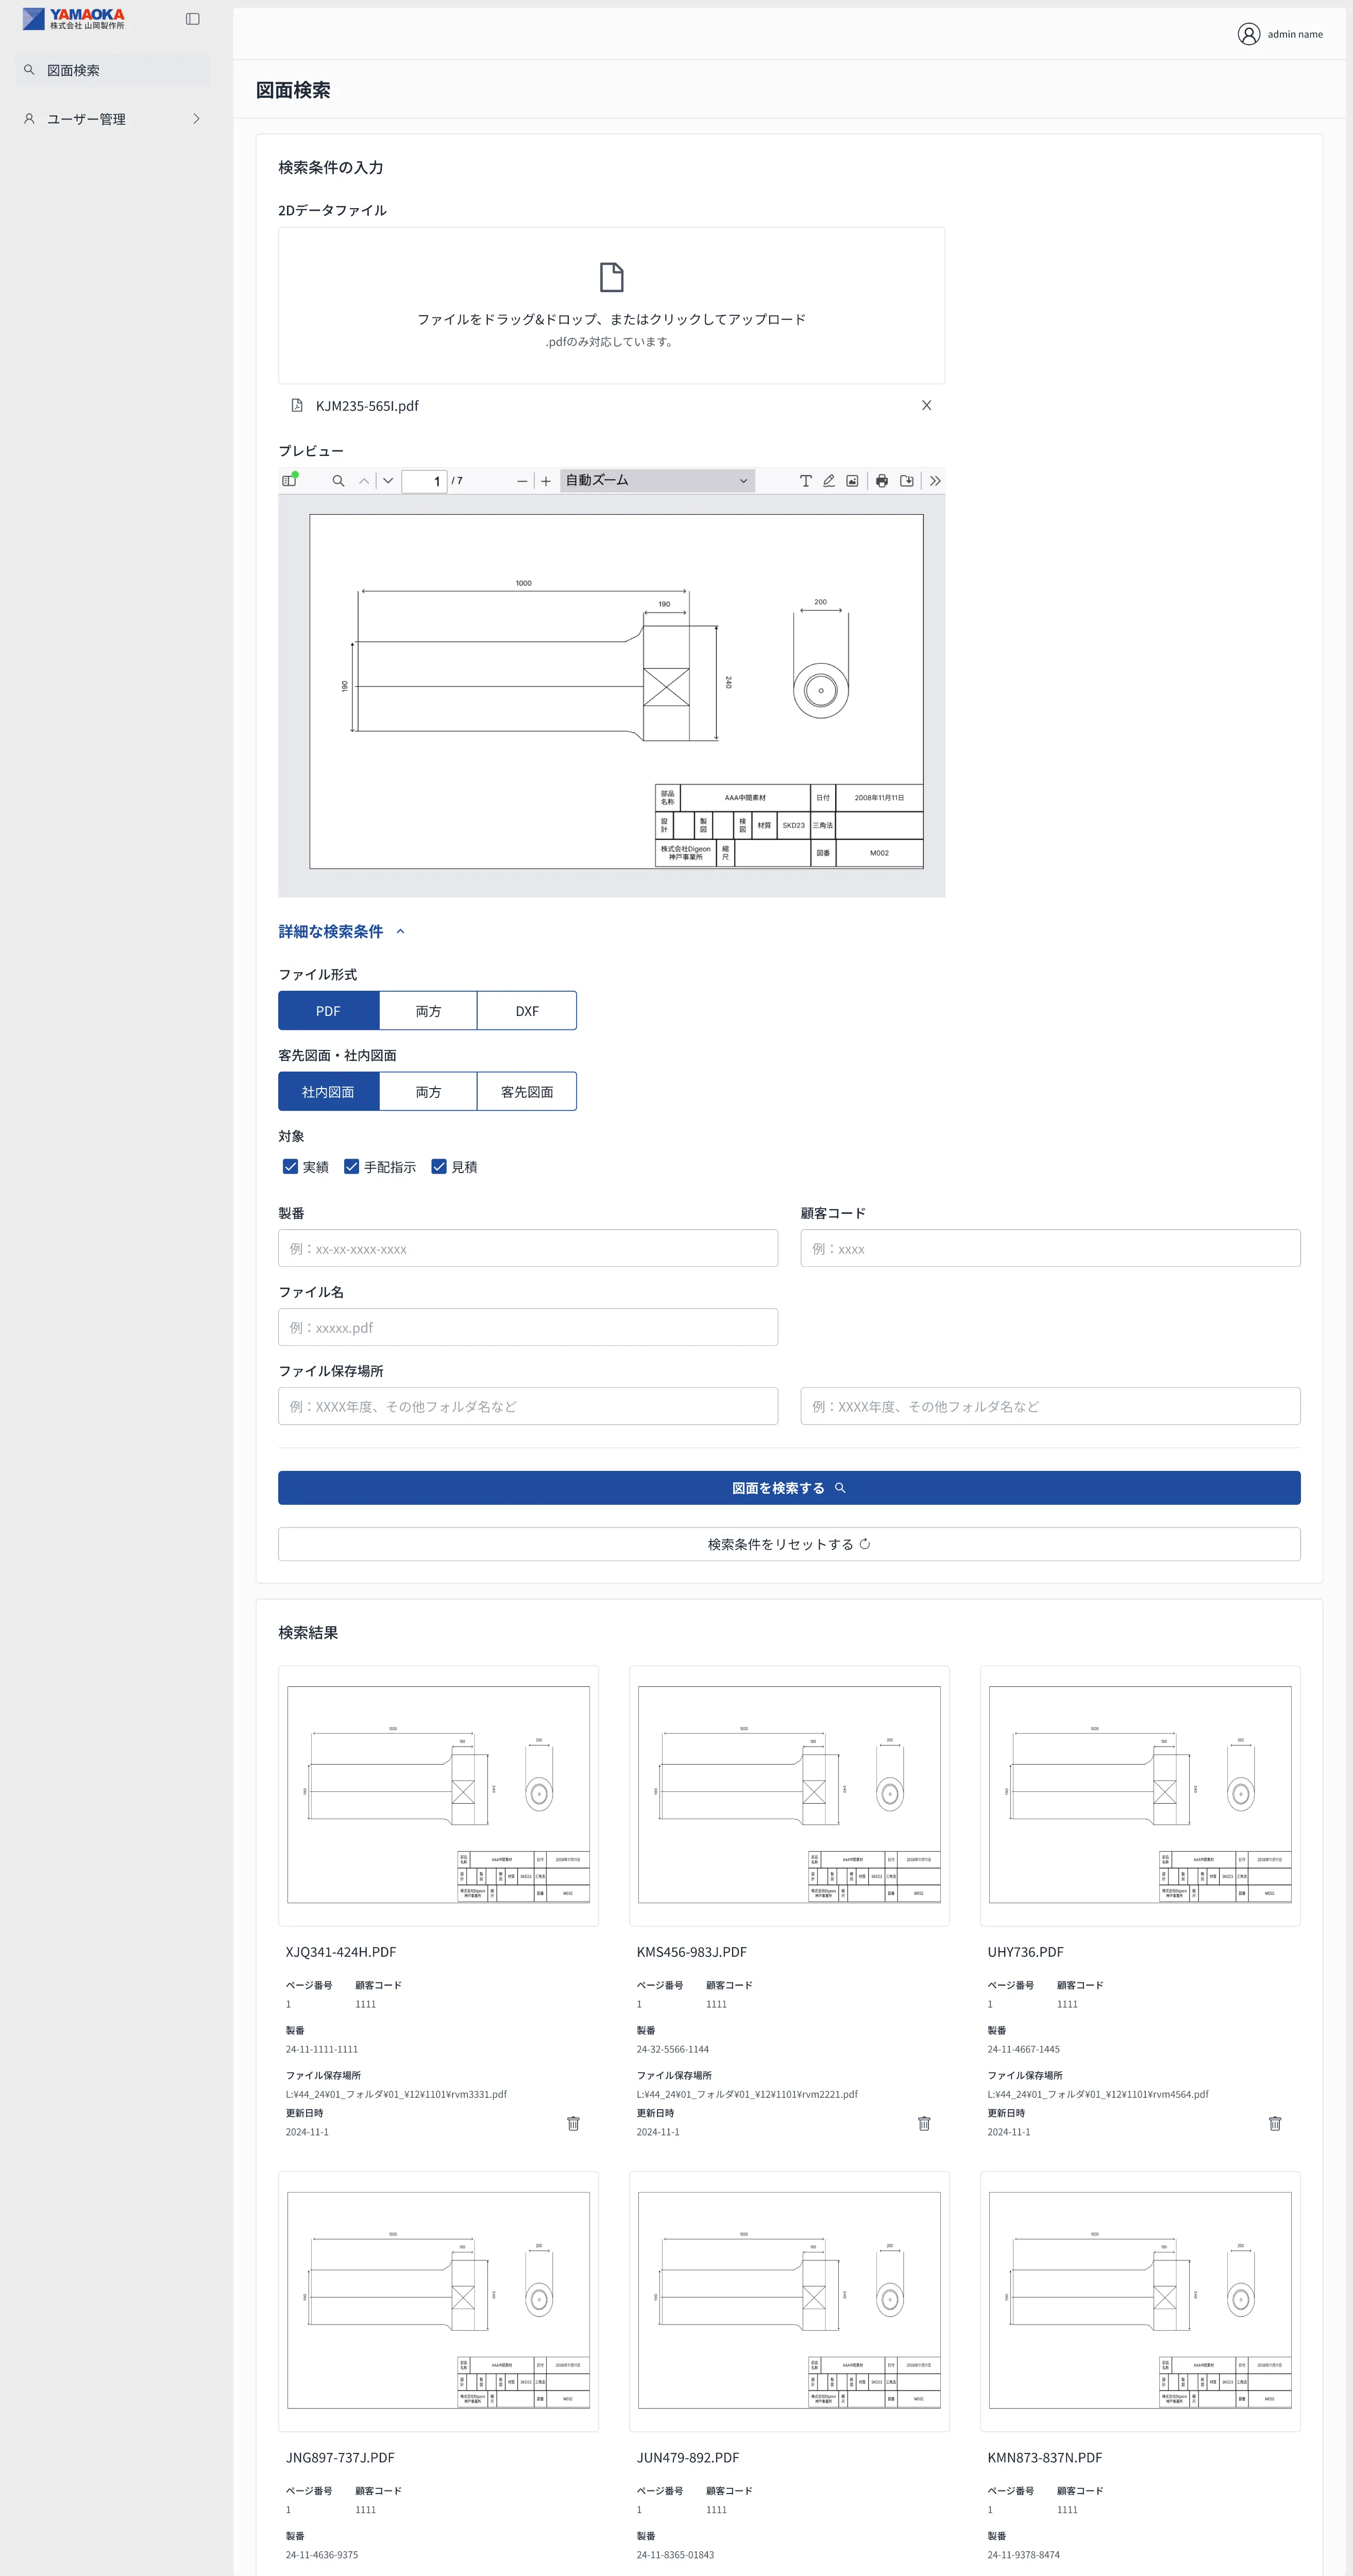The width and height of the screenshot is (1353, 2576).
Task: Toggle the PDF viewer sidebar icon
Action: pyautogui.click(x=289, y=481)
